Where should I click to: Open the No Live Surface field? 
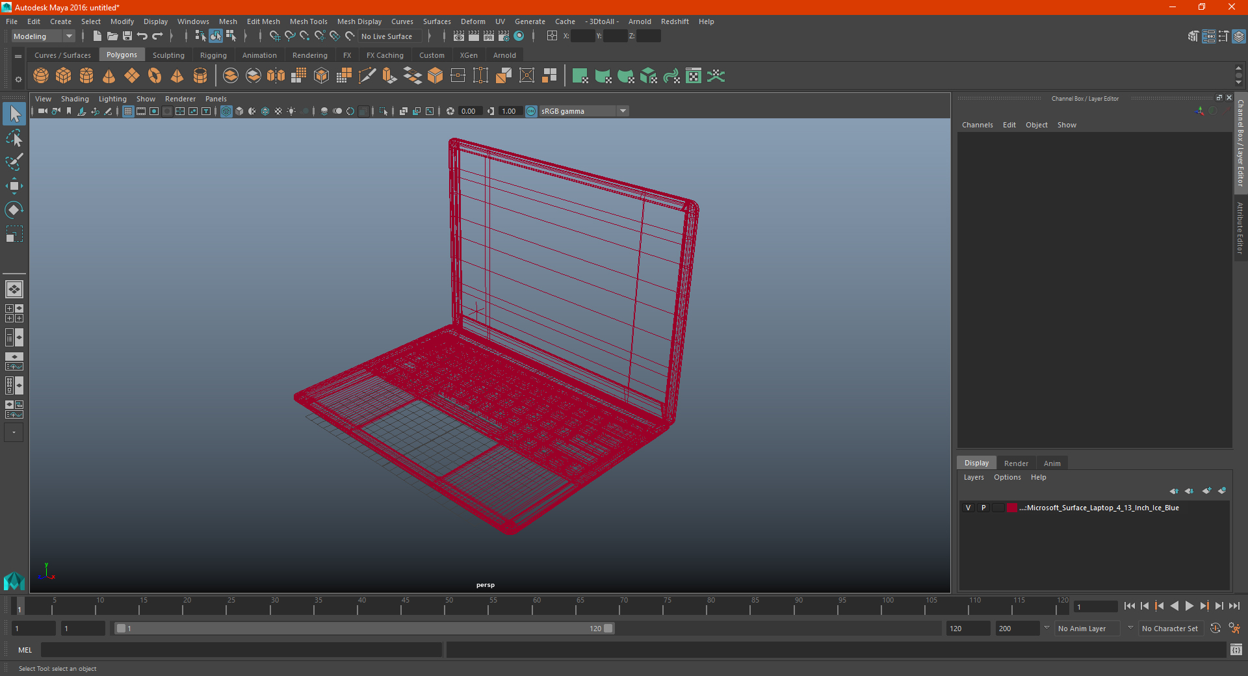point(391,36)
